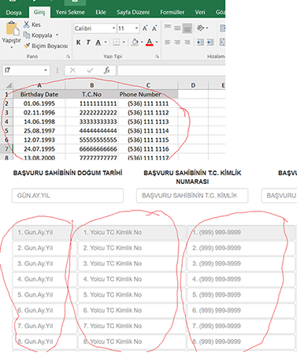Screen dimensions: 297x355
Task: Switch to the Yeni Sekme tab
Action: coord(70,12)
